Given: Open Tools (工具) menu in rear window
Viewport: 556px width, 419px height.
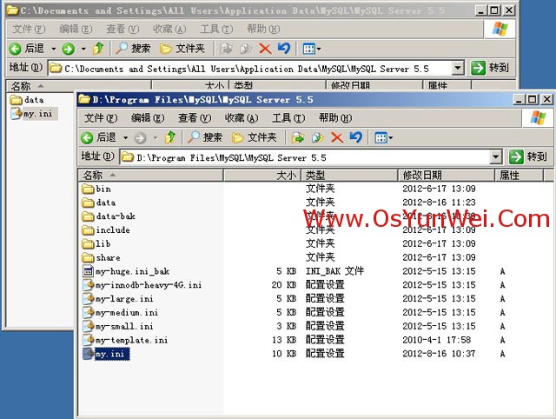Looking at the screenshot, I should pos(216,29).
